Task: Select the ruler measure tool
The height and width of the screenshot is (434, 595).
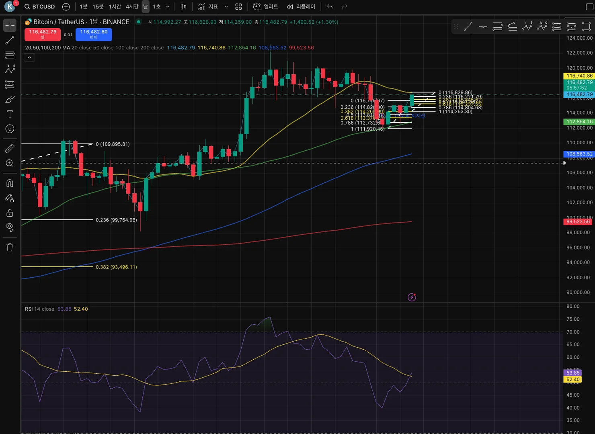Action: pos(10,148)
